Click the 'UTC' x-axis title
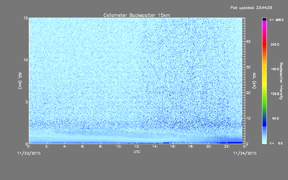288x180 pixels. click(x=137, y=152)
